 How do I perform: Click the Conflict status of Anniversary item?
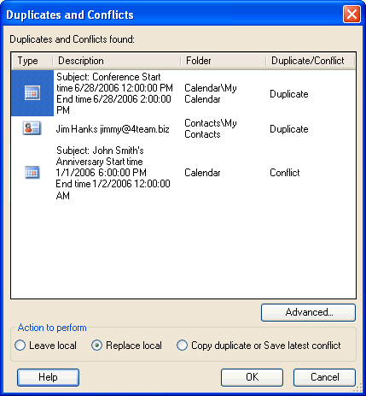[285, 173]
